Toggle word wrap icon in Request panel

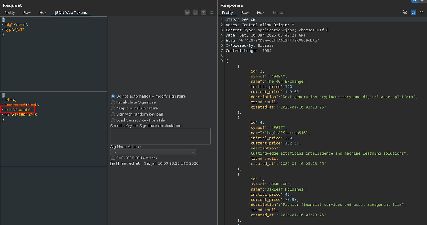195,12
